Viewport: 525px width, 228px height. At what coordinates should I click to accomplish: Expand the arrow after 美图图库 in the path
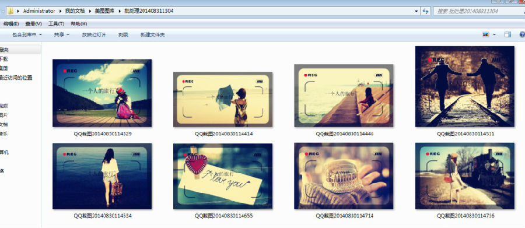pos(120,11)
